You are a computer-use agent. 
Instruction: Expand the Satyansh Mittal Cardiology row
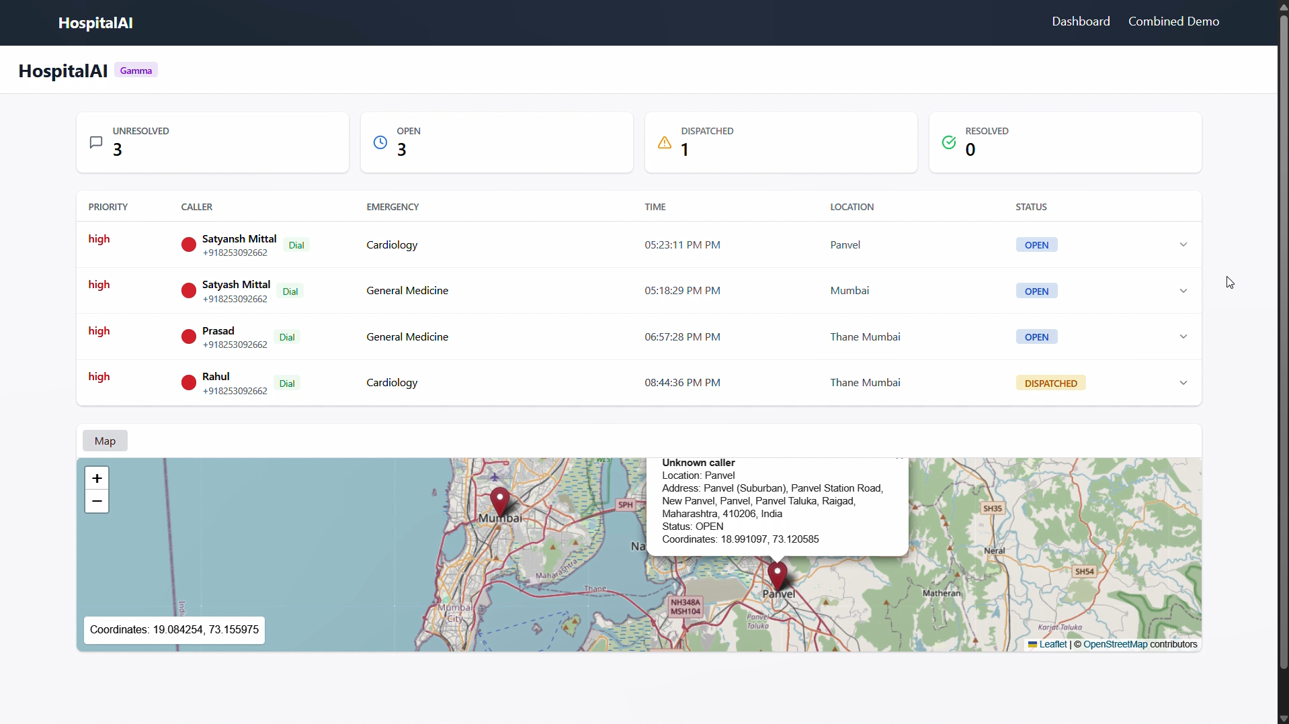click(x=1183, y=245)
